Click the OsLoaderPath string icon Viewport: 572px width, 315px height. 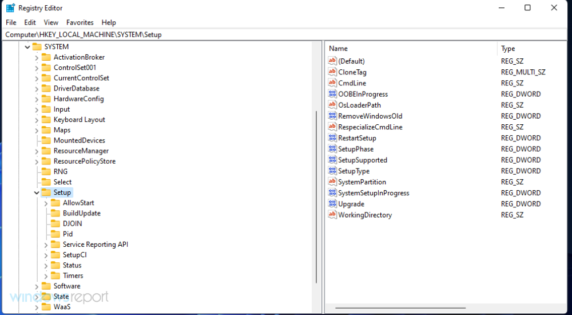[332, 105]
